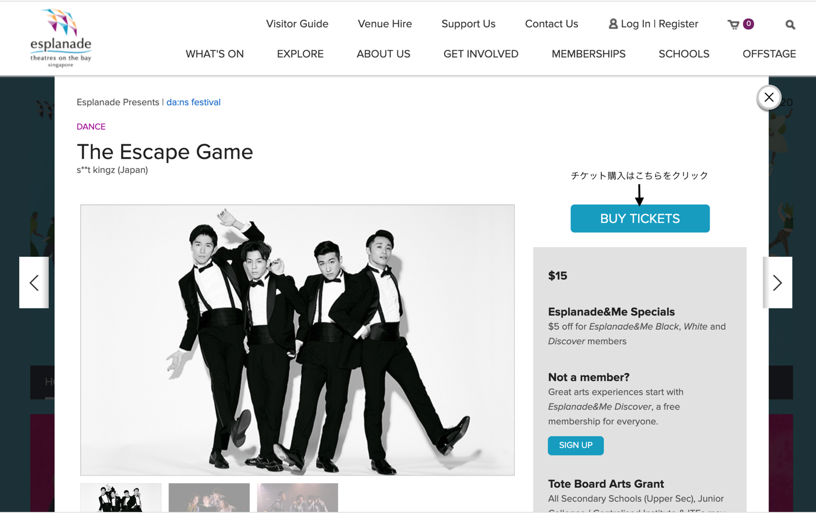Open the MEMBERSHIPS menu
This screenshot has width=816, height=515.
click(588, 54)
